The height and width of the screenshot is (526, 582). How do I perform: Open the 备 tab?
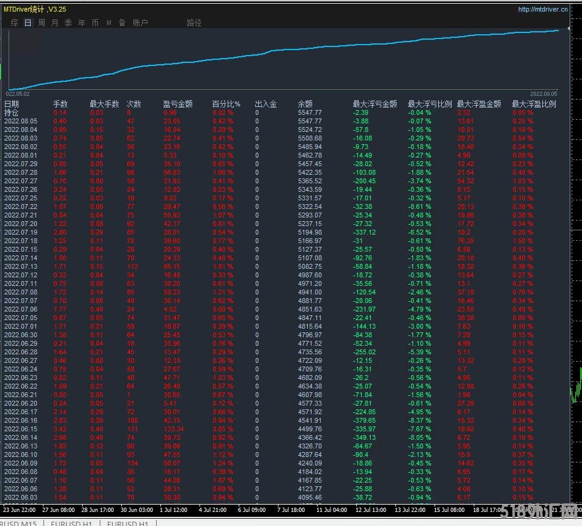tap(122, 23)
